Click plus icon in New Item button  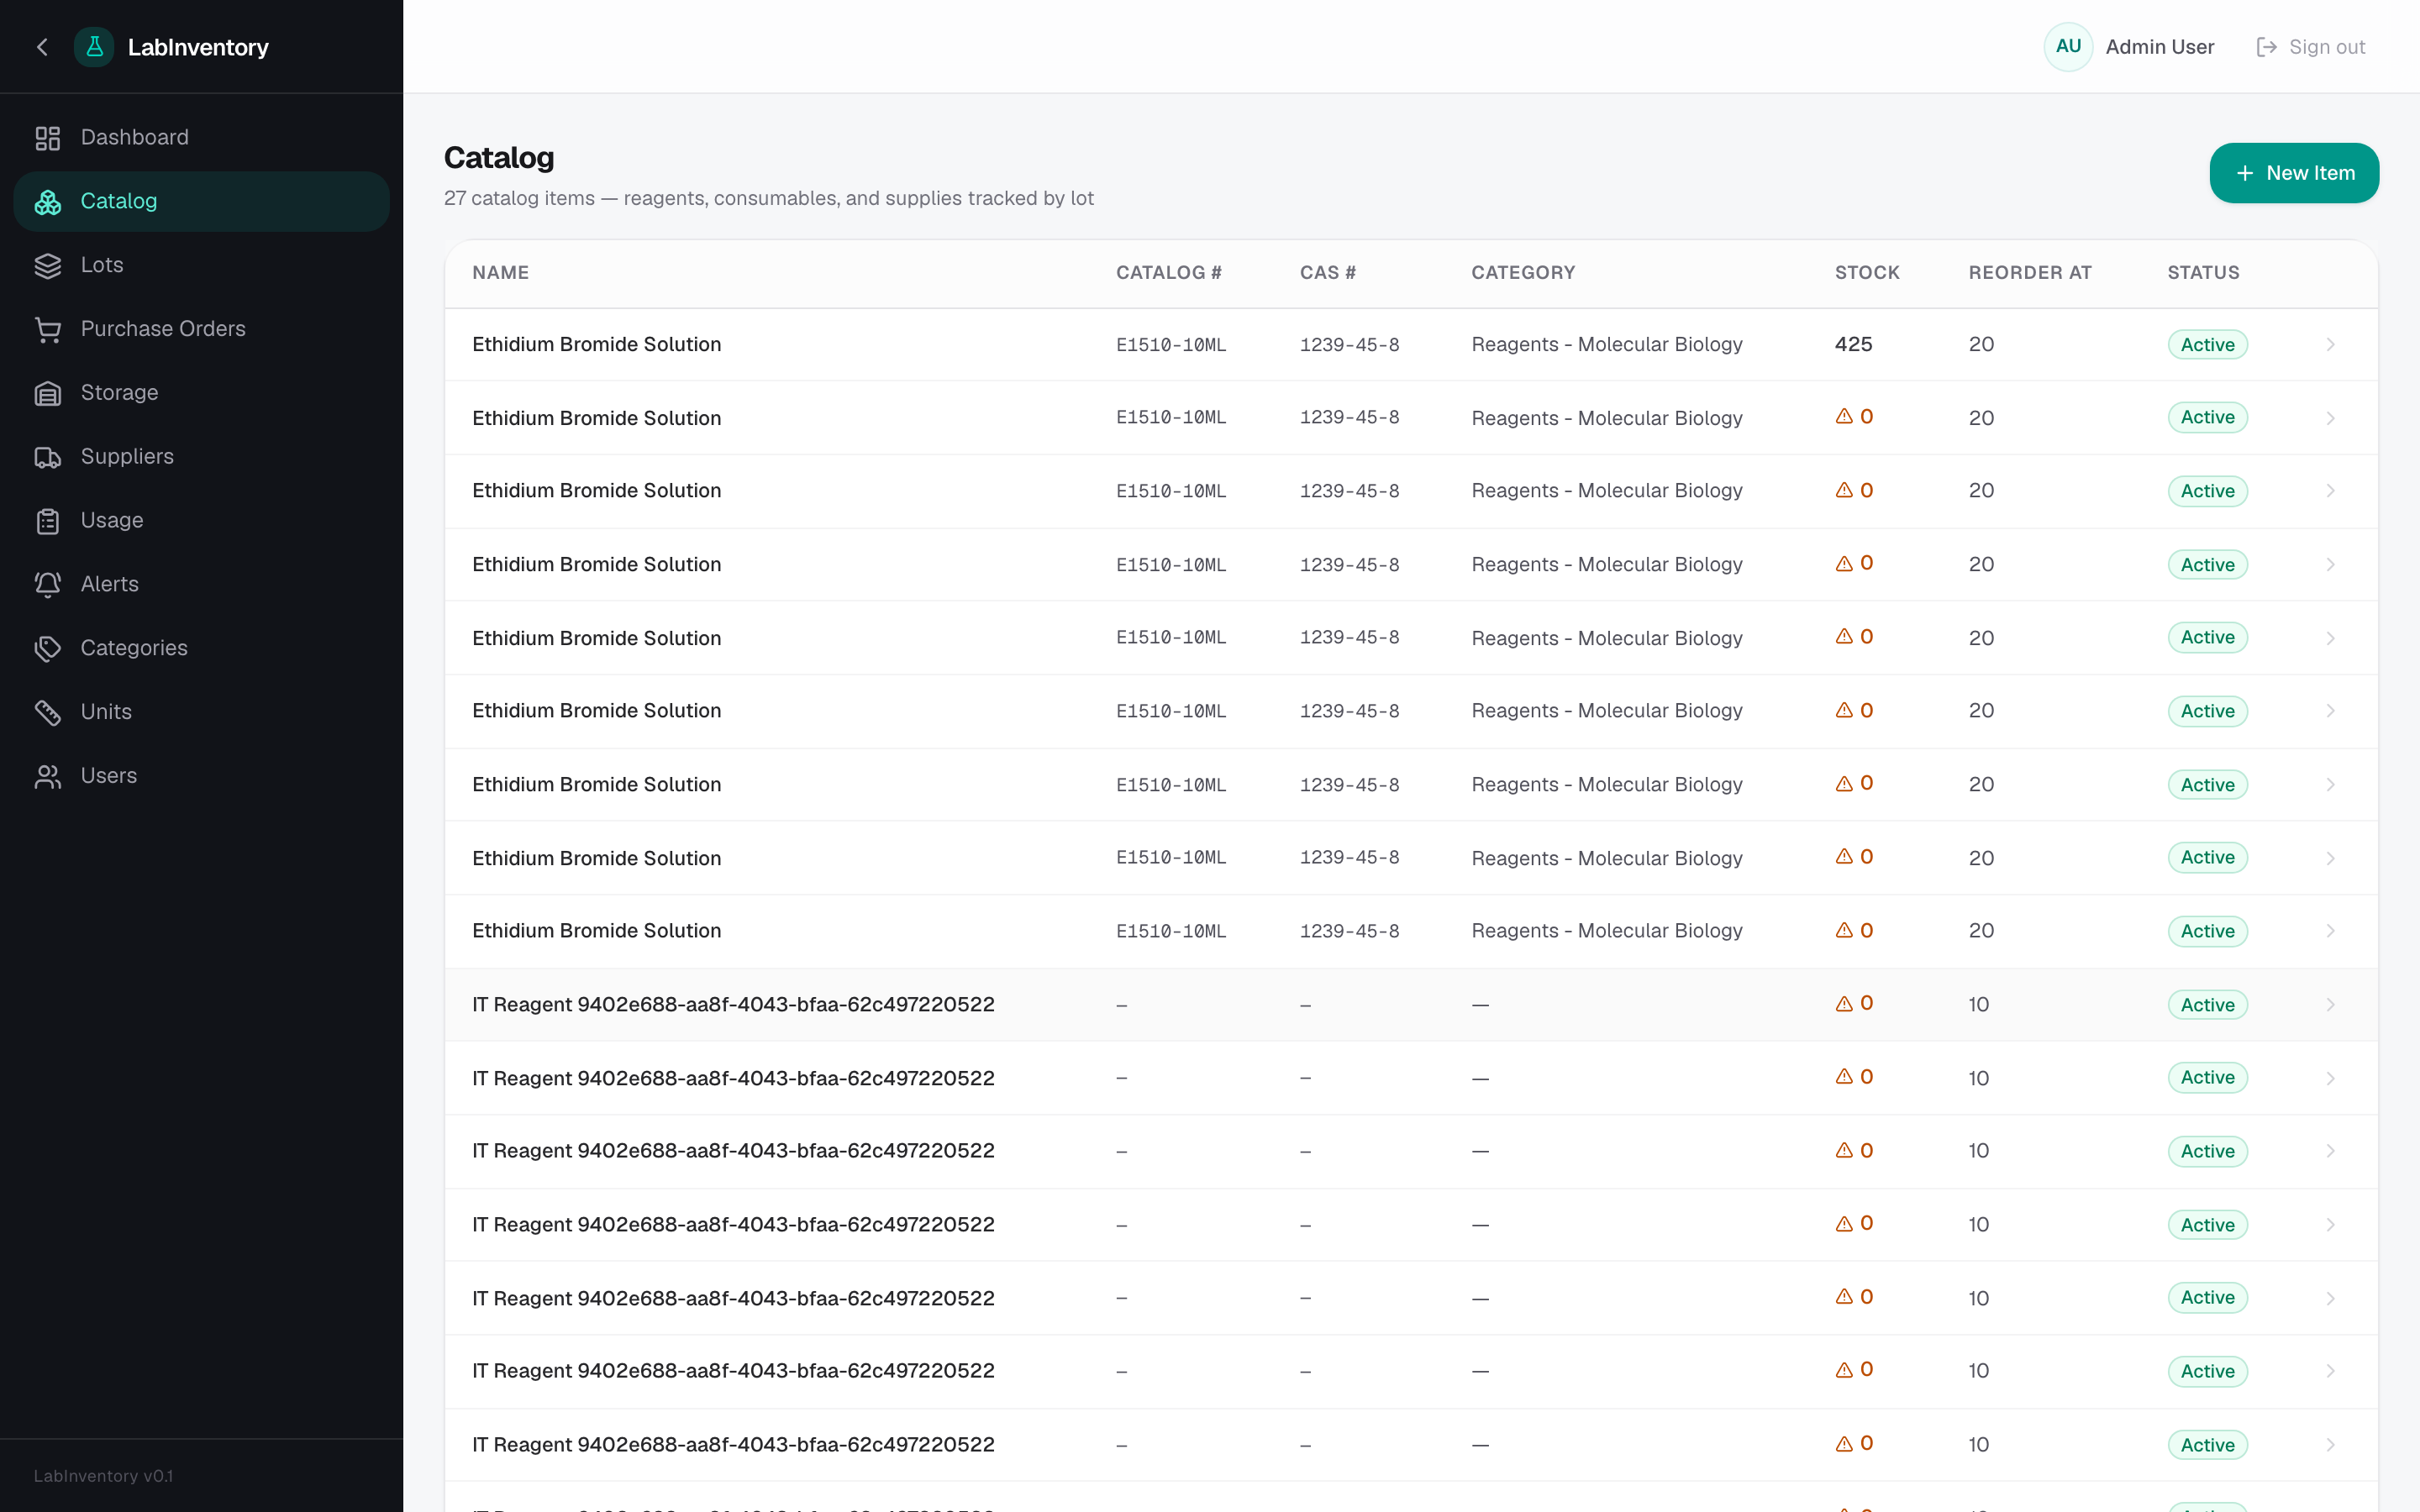pyautogui.click(x=2245, y=173)
